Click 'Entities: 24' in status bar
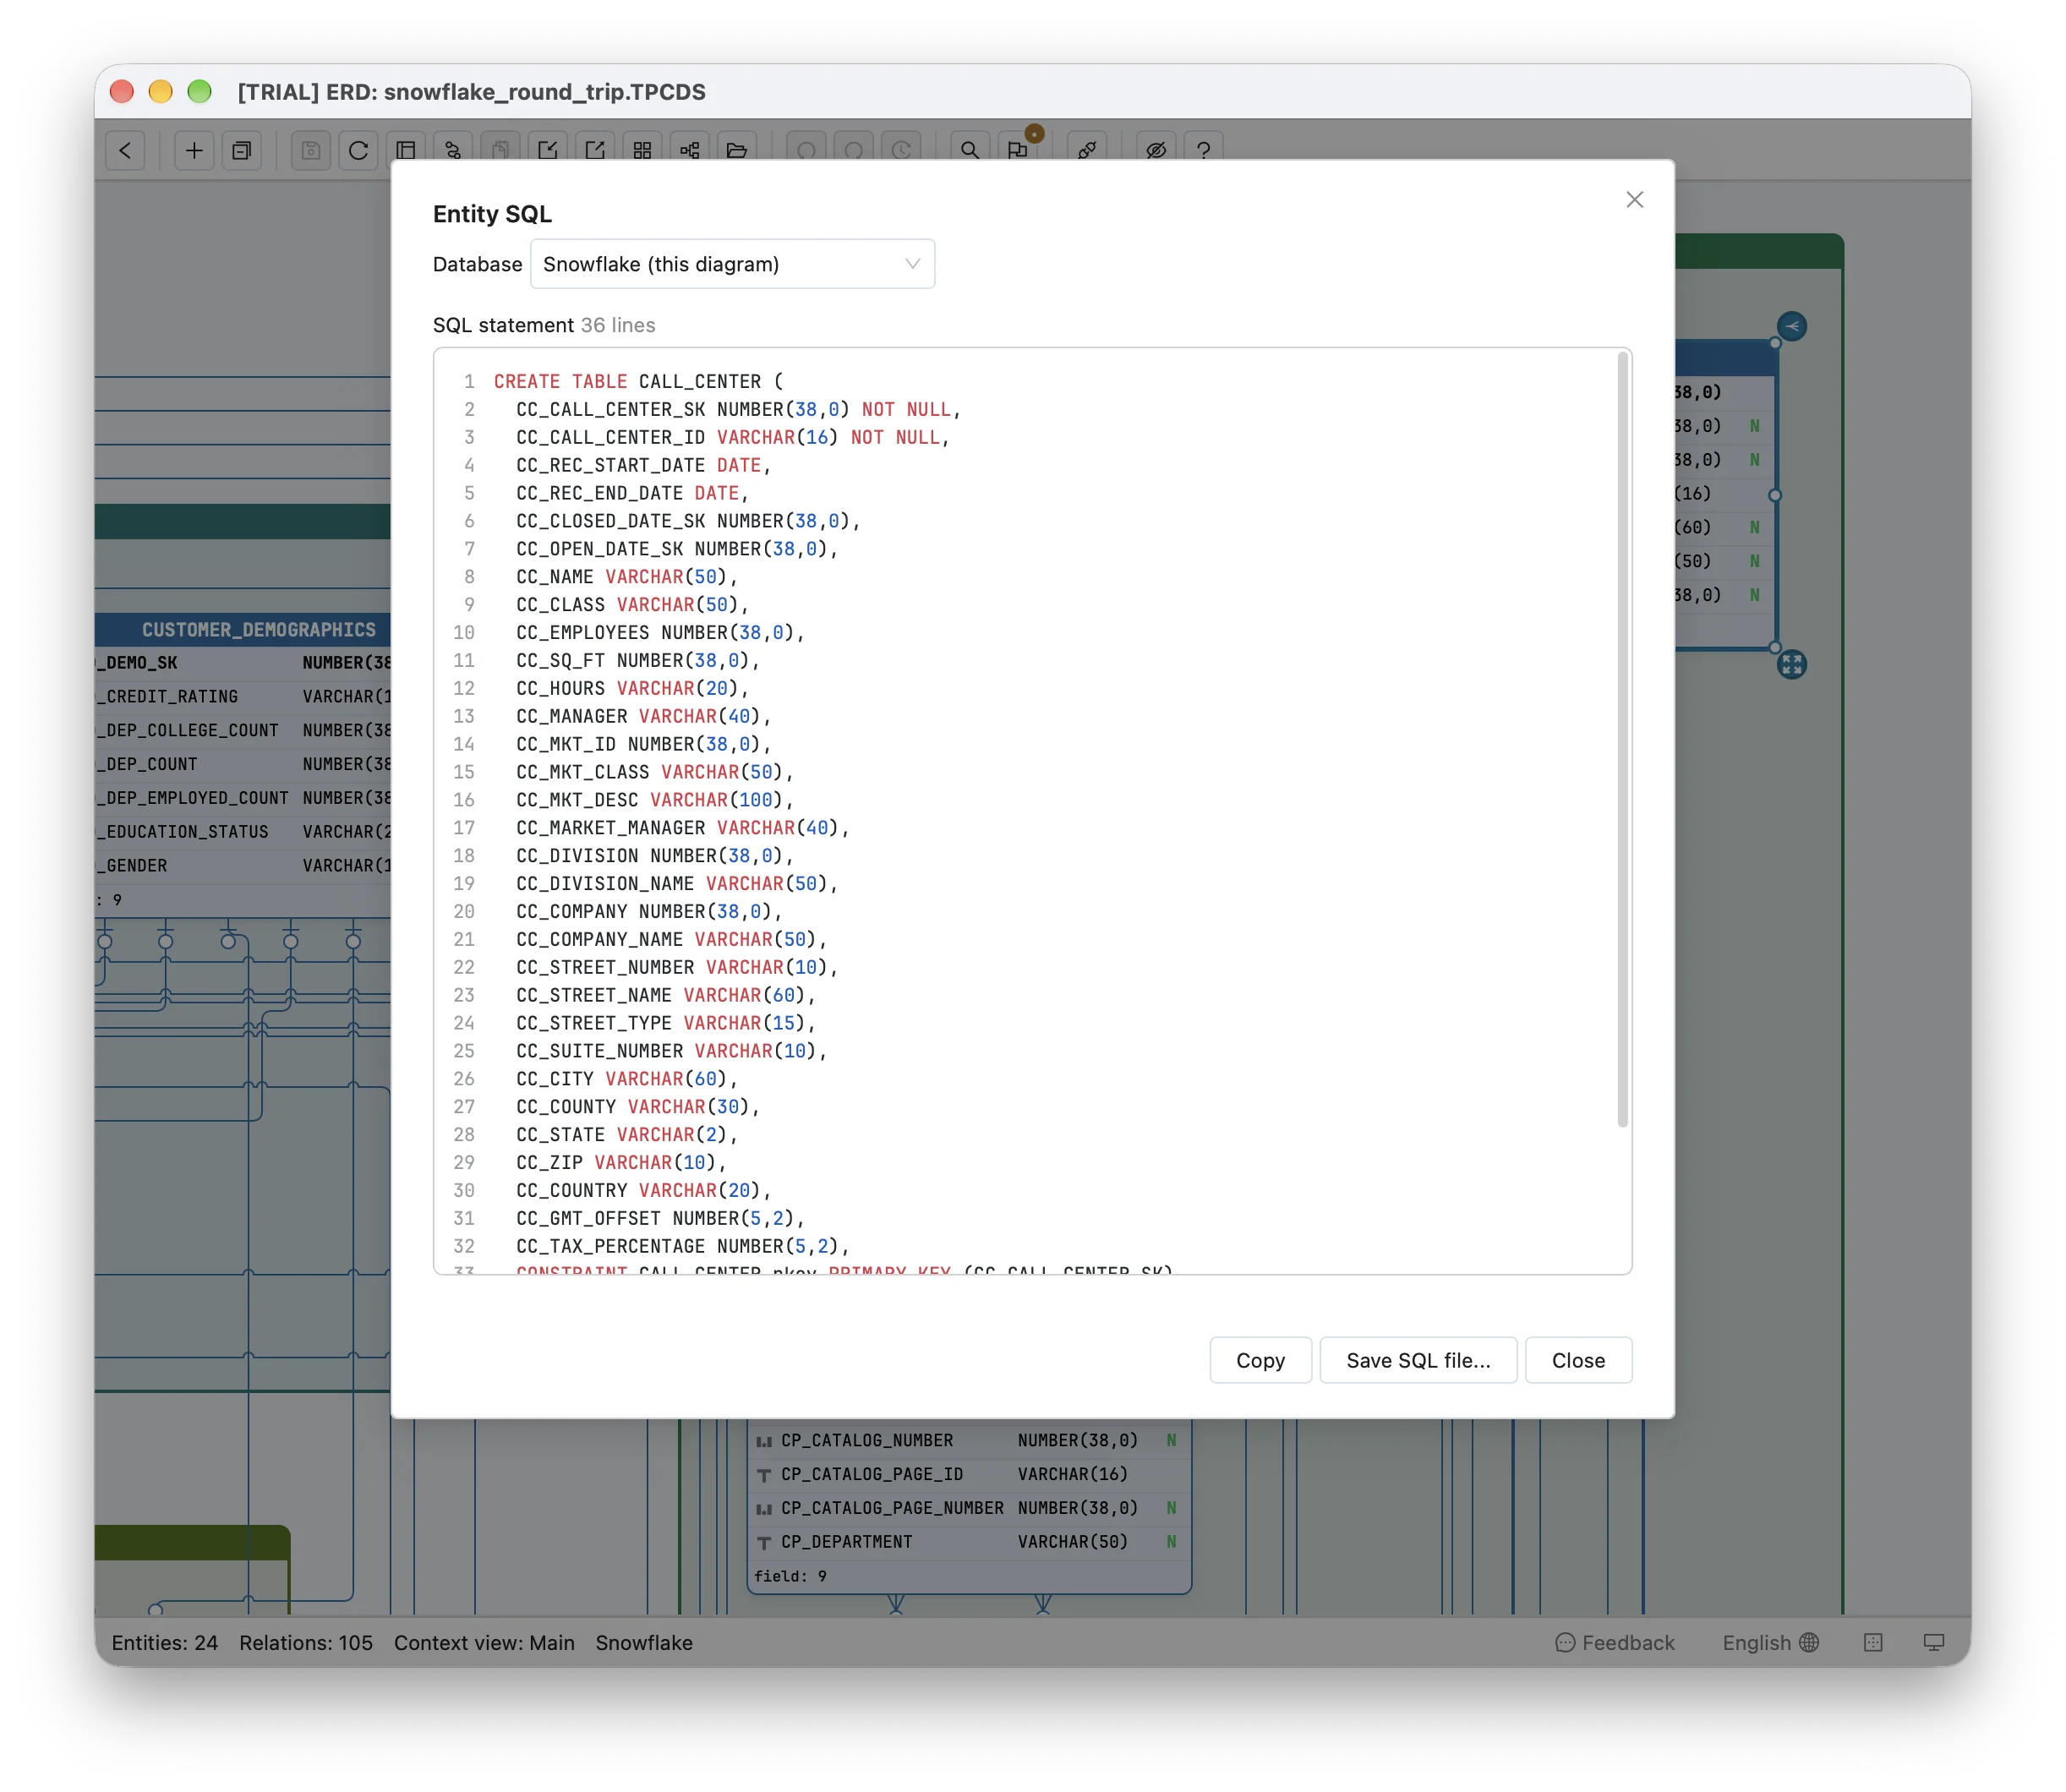The height and width of the screenshot is (1792, 2066). coord(165,1642)
